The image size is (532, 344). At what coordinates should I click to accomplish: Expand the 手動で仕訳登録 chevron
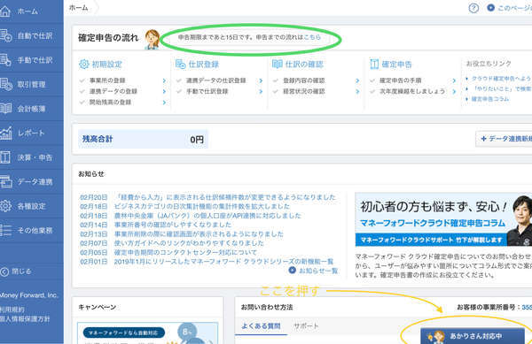261,91
